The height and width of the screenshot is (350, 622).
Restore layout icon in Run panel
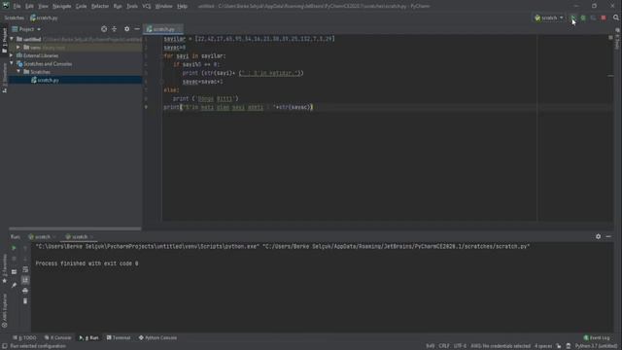tap(14, 272)
